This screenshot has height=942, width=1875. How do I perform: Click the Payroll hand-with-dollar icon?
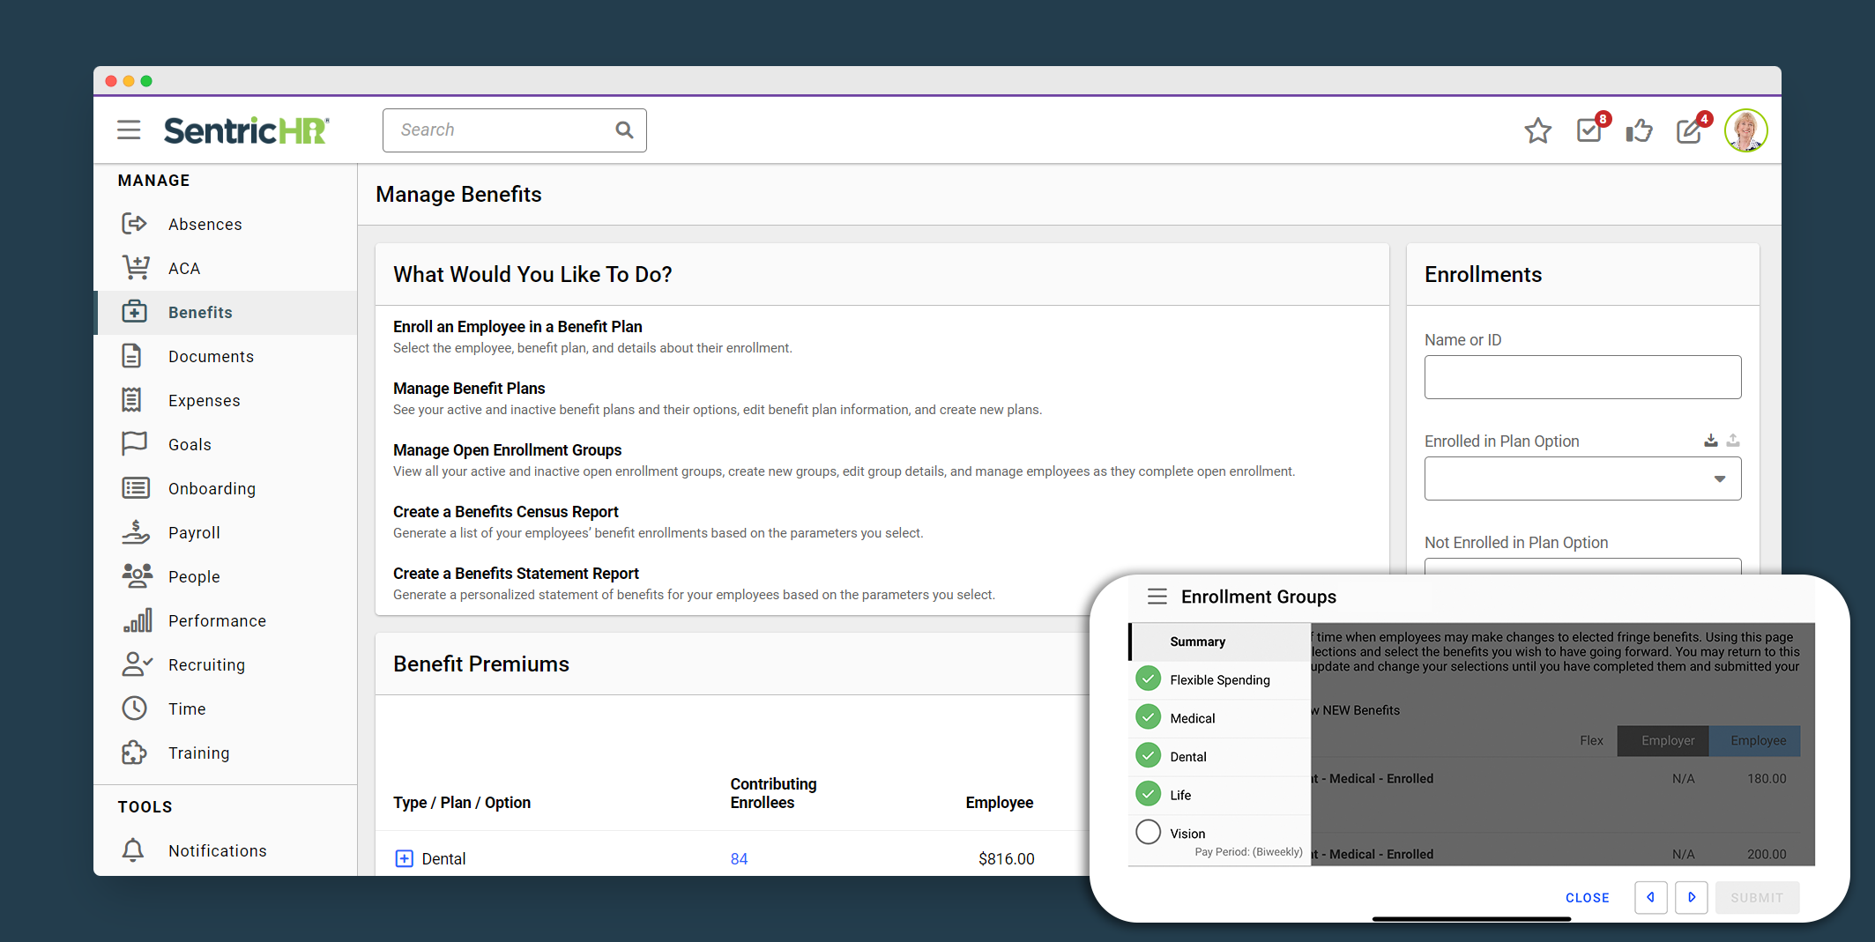(x=135, y=531)
